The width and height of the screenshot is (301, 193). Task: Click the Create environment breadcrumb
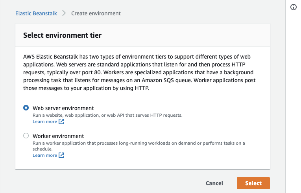pos(96,13)
